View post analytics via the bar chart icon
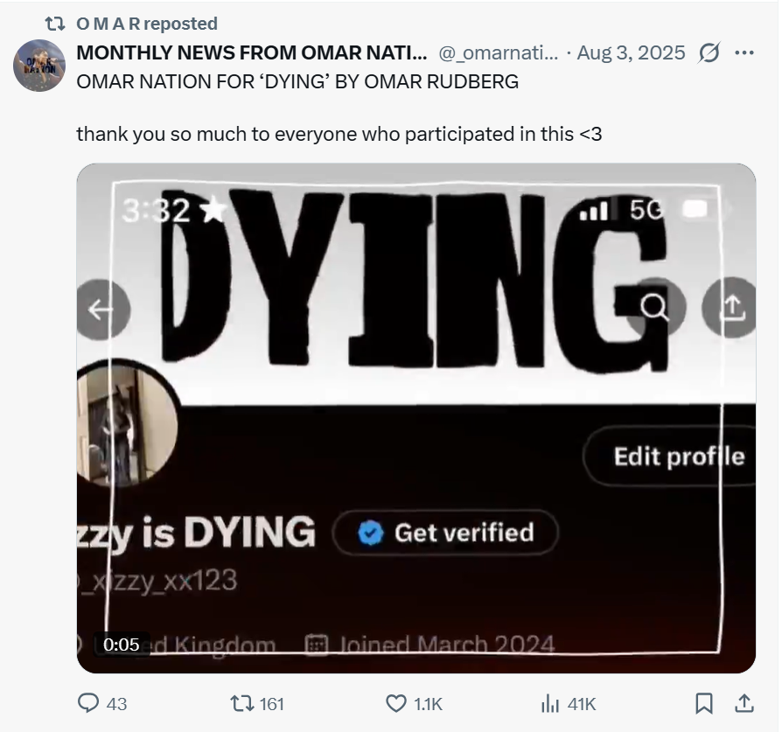 tap(550, 703)
